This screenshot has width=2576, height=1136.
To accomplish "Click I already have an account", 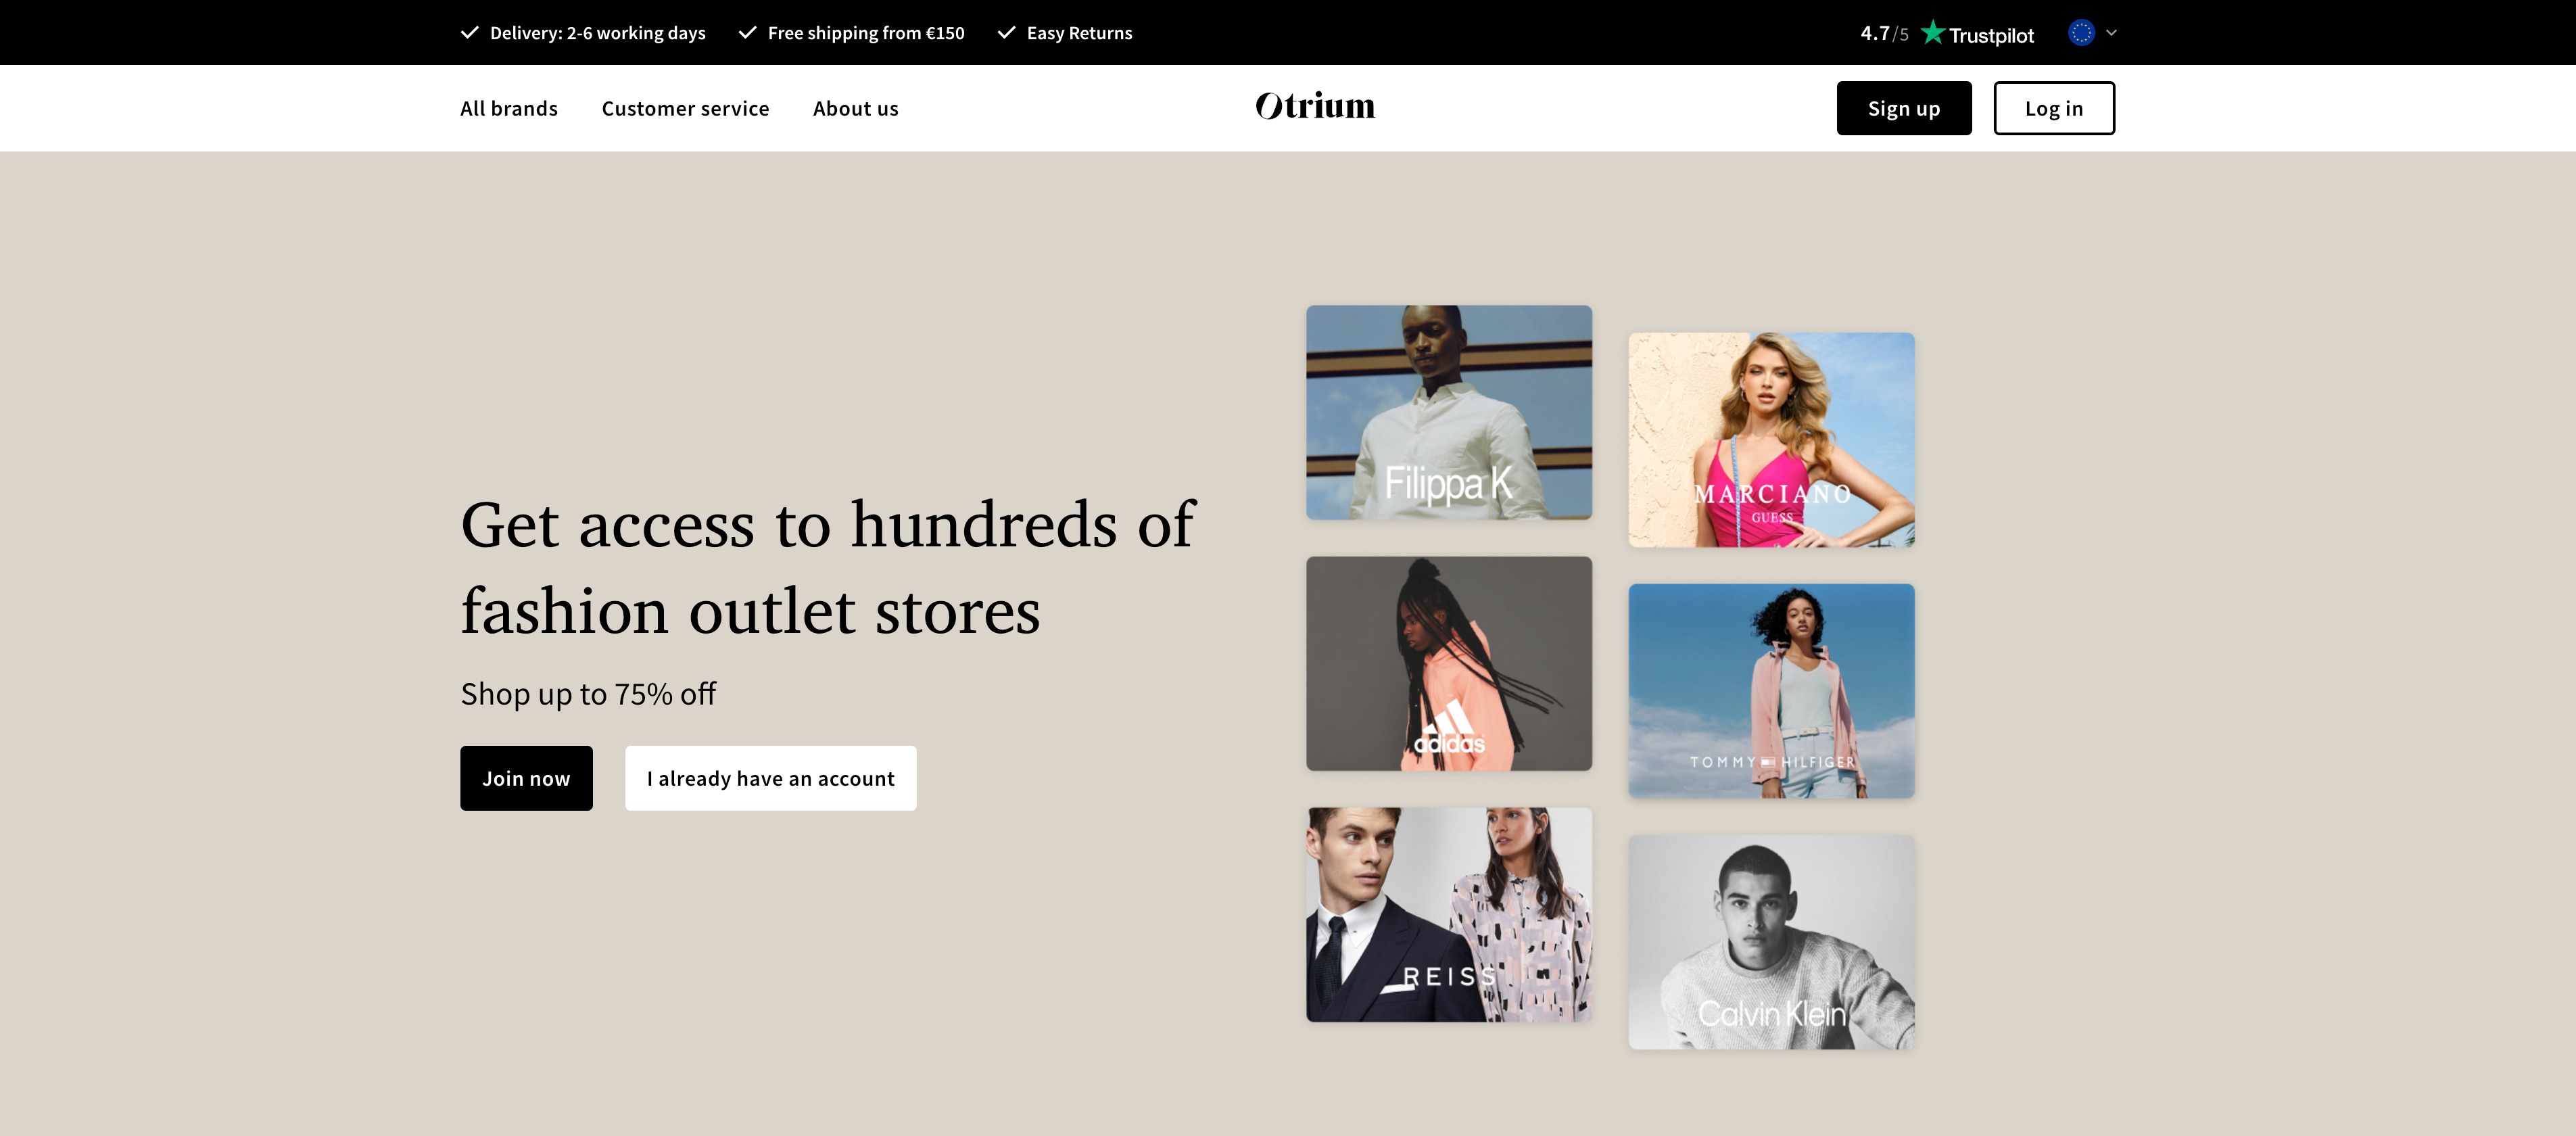I will pos(770,778).
